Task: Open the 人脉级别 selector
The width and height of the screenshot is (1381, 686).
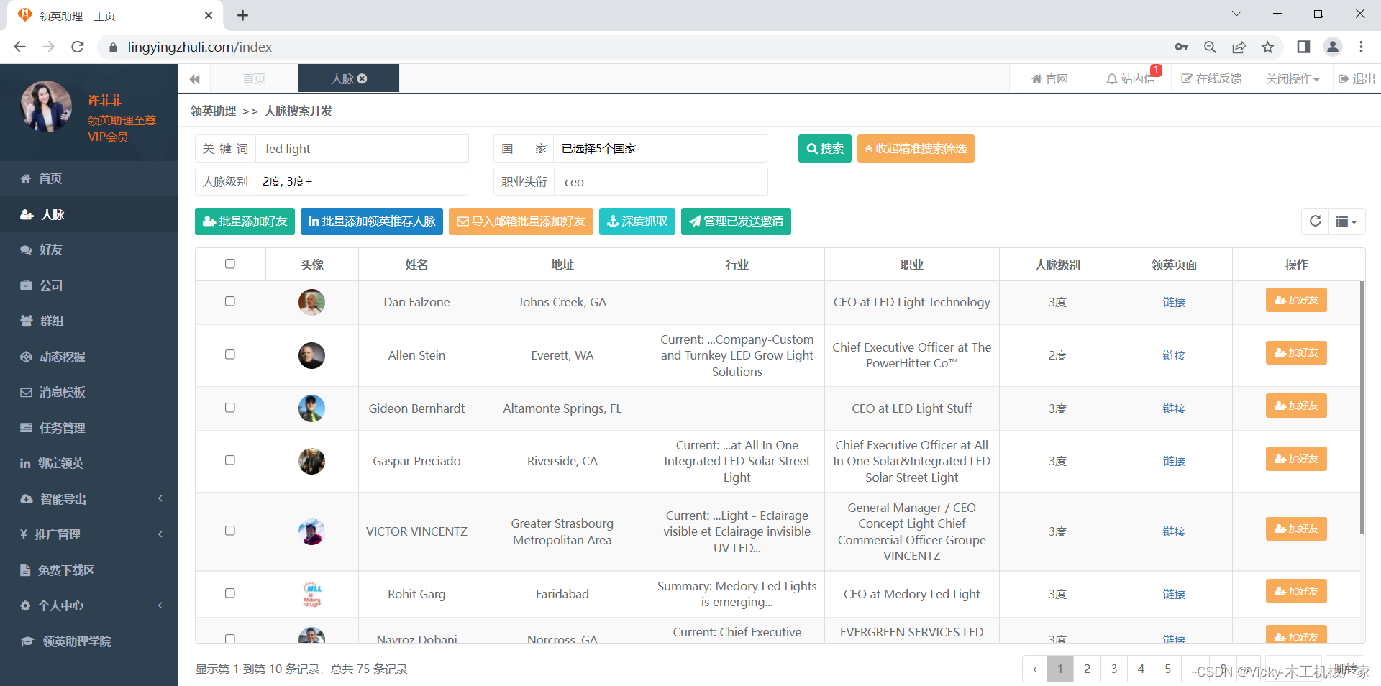Action: pyautogui.click(x=361, y=182)
